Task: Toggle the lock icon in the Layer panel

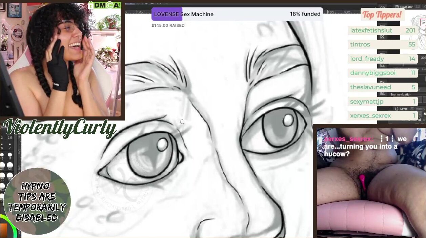Action: pos(420,119)
